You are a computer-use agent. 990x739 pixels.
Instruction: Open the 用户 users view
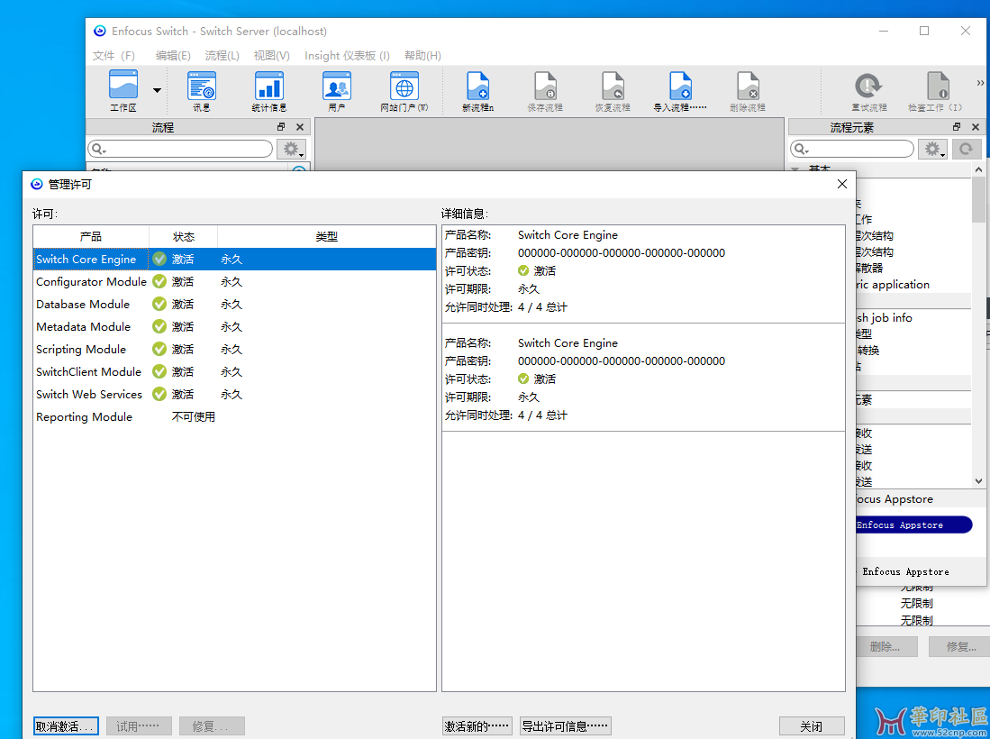coord(337,91)
